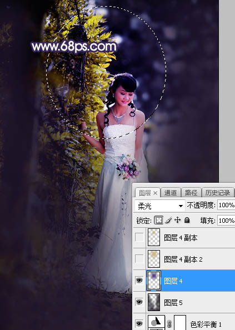Select layer named 图层 5

point(173,303)
